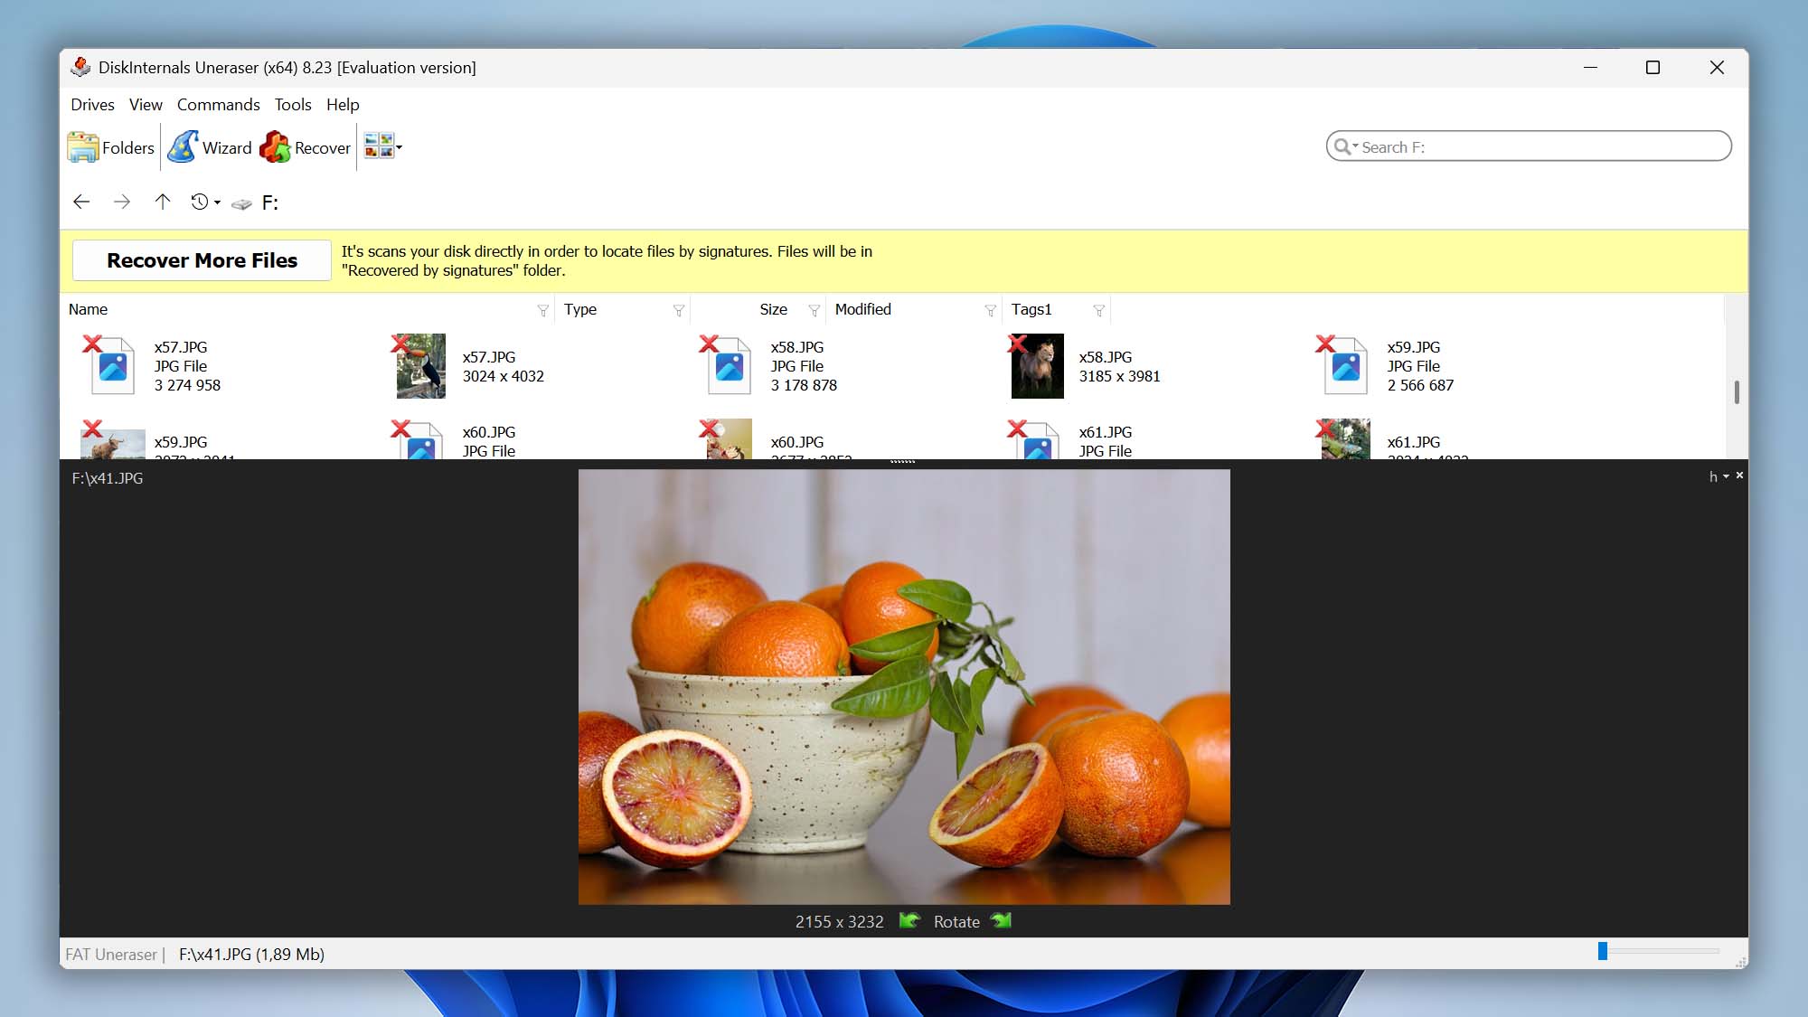Open the Folders panel icon
1808x1017 pixels.
click(x=83, y=147)
